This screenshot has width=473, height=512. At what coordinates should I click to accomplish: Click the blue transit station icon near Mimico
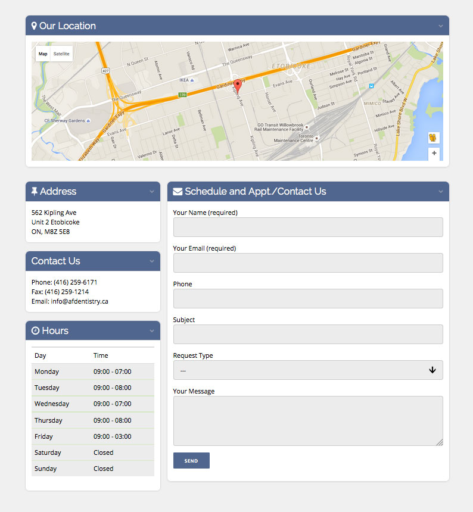[x=371, y=86]
